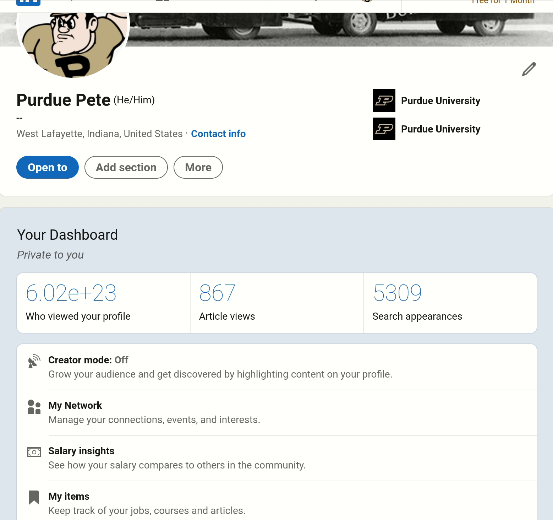Image resolution: width=553 pixels, height=520 pixels.
Task: Click the pencil icon to edit profile intro
Action: tap(529, 69)
